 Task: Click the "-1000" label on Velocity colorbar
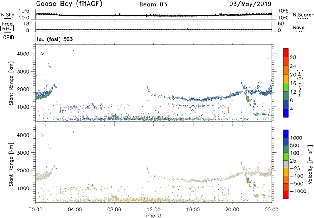tap(298, 191)
